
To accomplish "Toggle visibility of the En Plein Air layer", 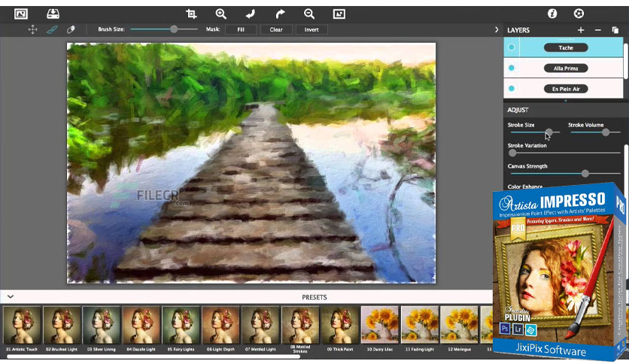I will (512, 88).
